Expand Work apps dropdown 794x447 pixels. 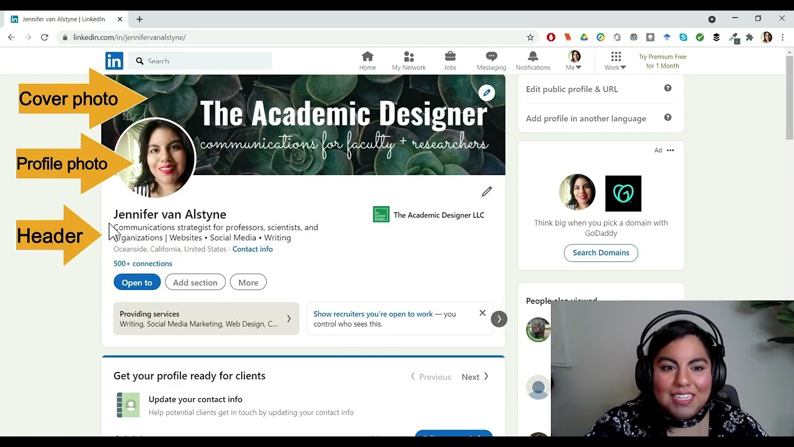point(615,61)
